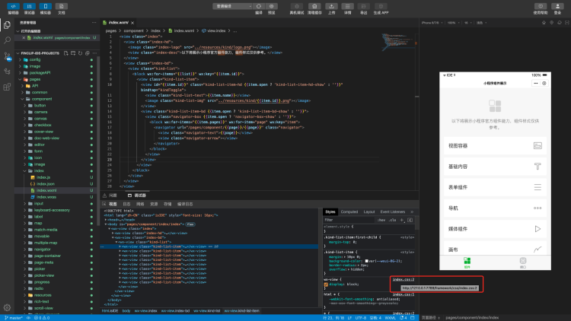Image resolution: width=571 pixels, height=321 pixels.
Task: Click the element inspector picker icon
Action: tap(104, 204)
